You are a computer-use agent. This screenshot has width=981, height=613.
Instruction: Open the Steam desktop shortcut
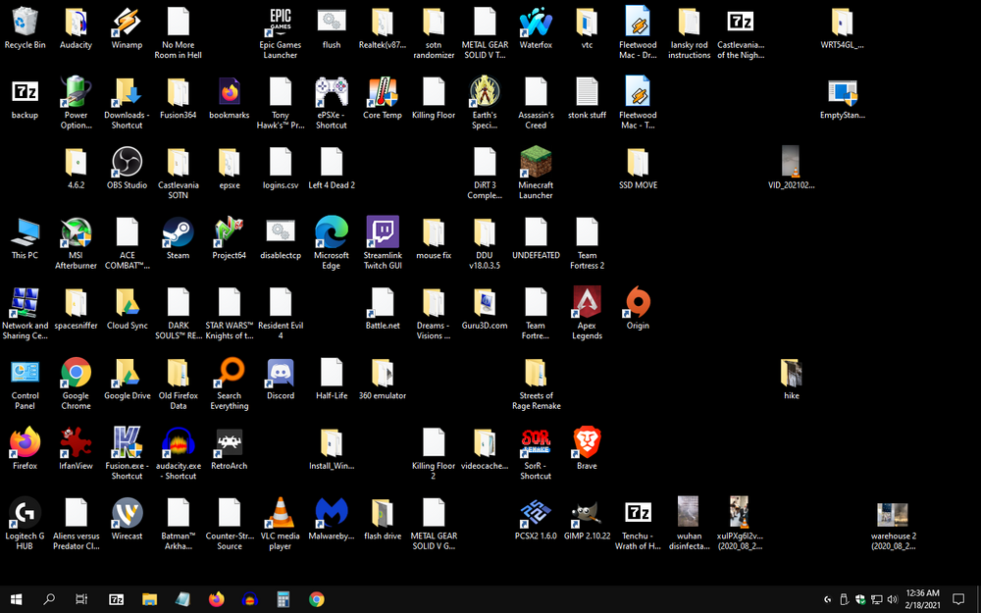(x=178, y=232)
